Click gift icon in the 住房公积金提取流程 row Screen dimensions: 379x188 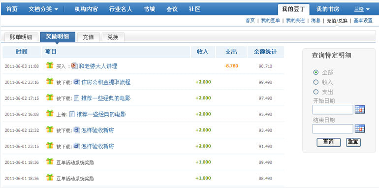[50, 81]
